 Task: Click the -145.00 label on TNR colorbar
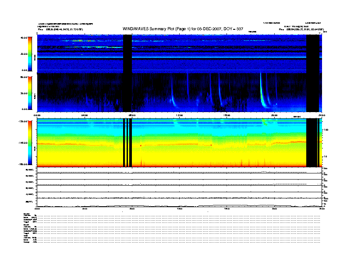pos(23,143)
